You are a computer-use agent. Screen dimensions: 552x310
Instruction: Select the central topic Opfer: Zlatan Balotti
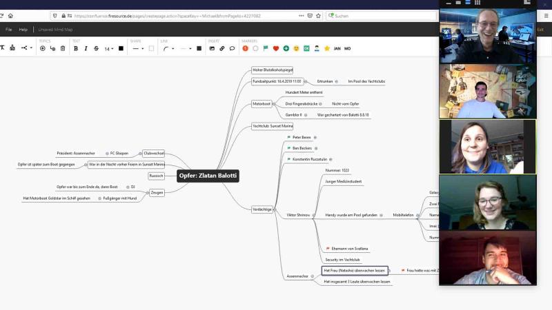[208, 176]
